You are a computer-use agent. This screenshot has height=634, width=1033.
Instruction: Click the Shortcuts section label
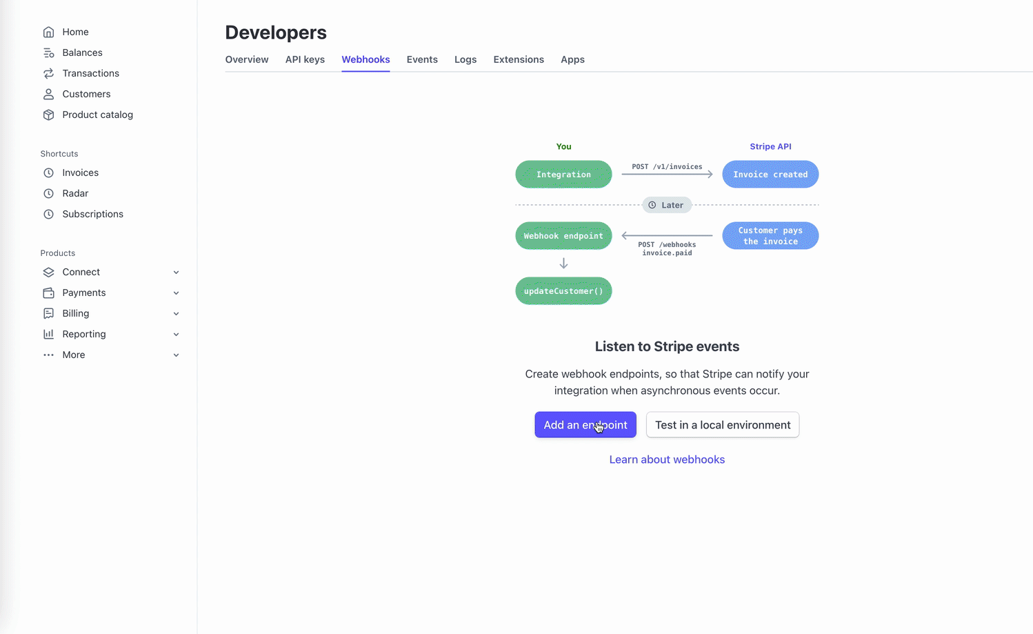pyautogui.click(x=59, y=154)
